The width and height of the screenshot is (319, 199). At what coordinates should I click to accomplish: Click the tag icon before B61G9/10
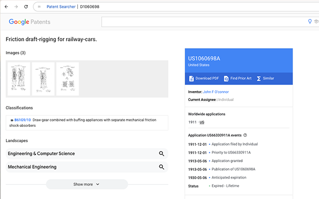pyautogui.click(x=12, y=120)
